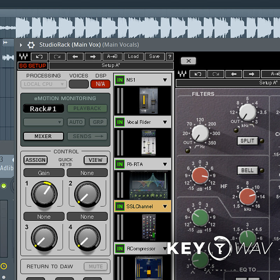
Task: Toggle the HF BELL button
Action: tap(248, 170)
